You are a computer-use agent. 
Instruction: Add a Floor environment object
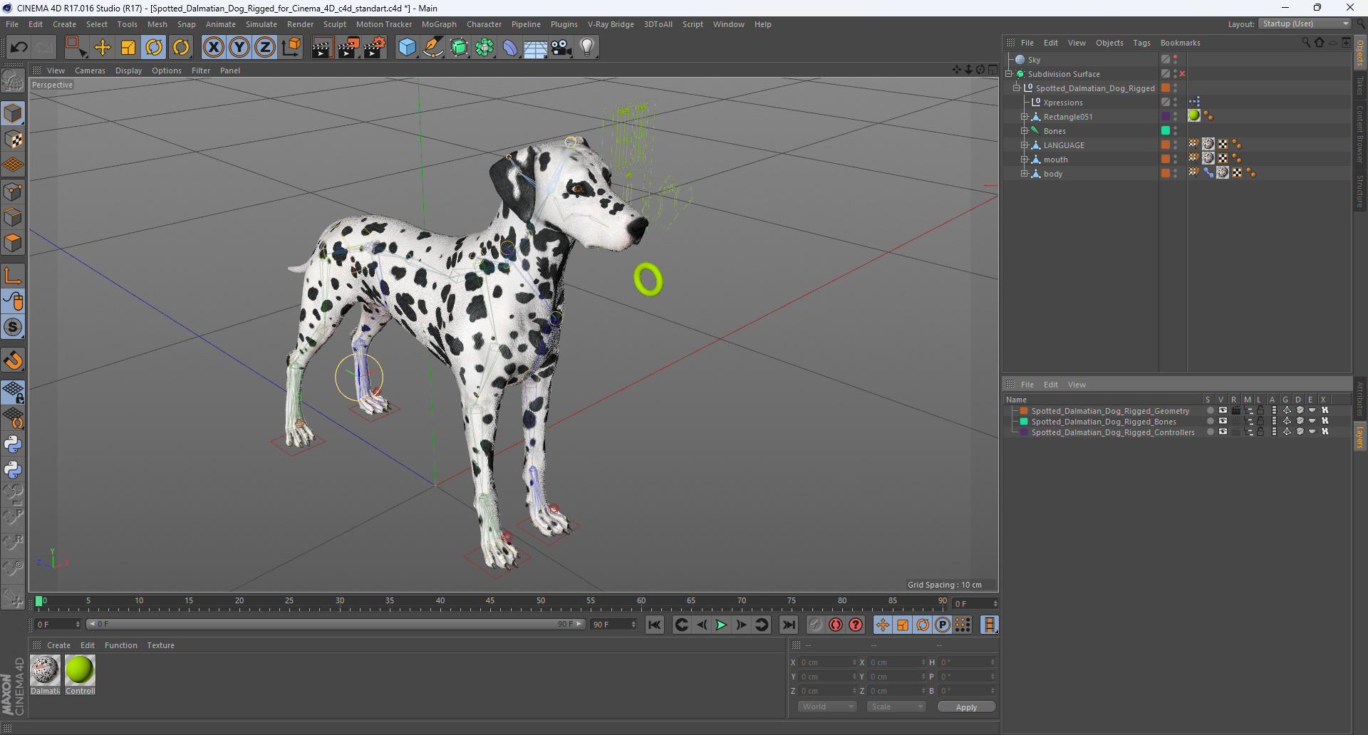click(x=536, y=48)
